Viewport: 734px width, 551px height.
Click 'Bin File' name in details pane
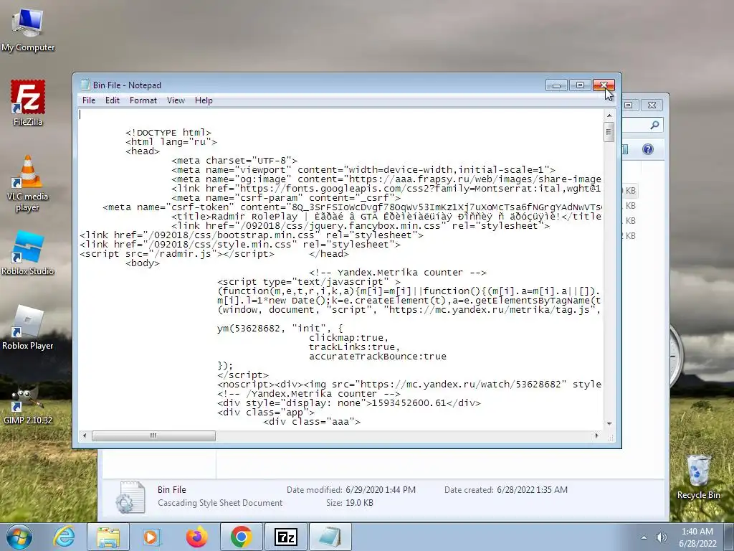click(x=172, y=489)
